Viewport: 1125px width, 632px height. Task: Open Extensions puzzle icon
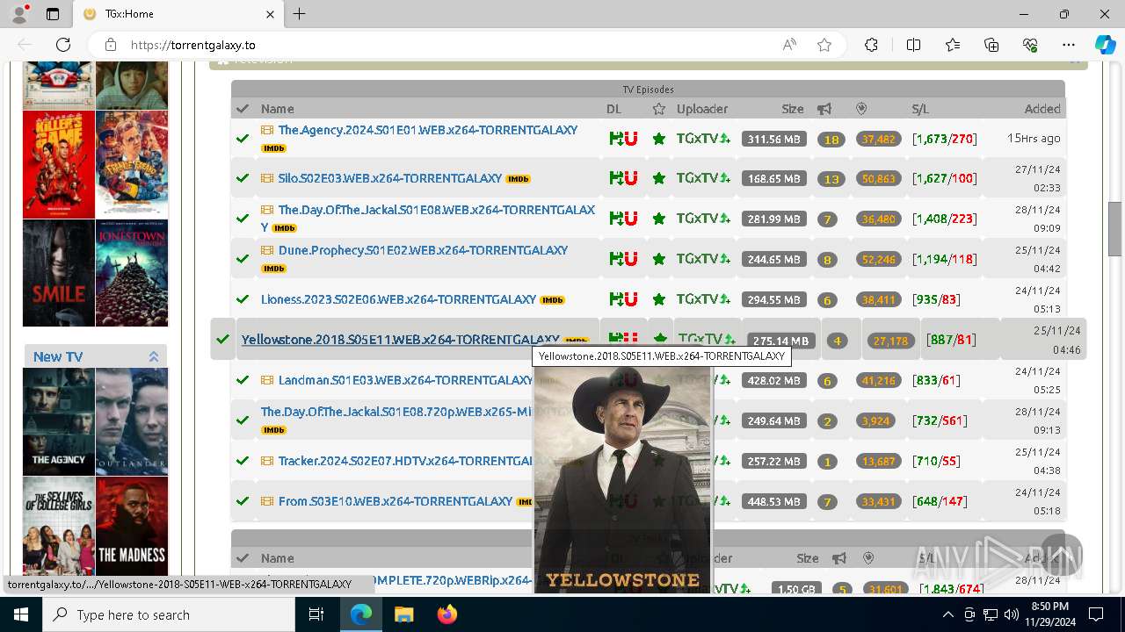click(x=871, y=45)
